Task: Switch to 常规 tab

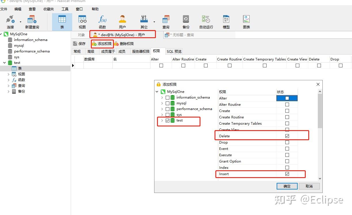Action: pyautogui.click(x=77, y=52)
